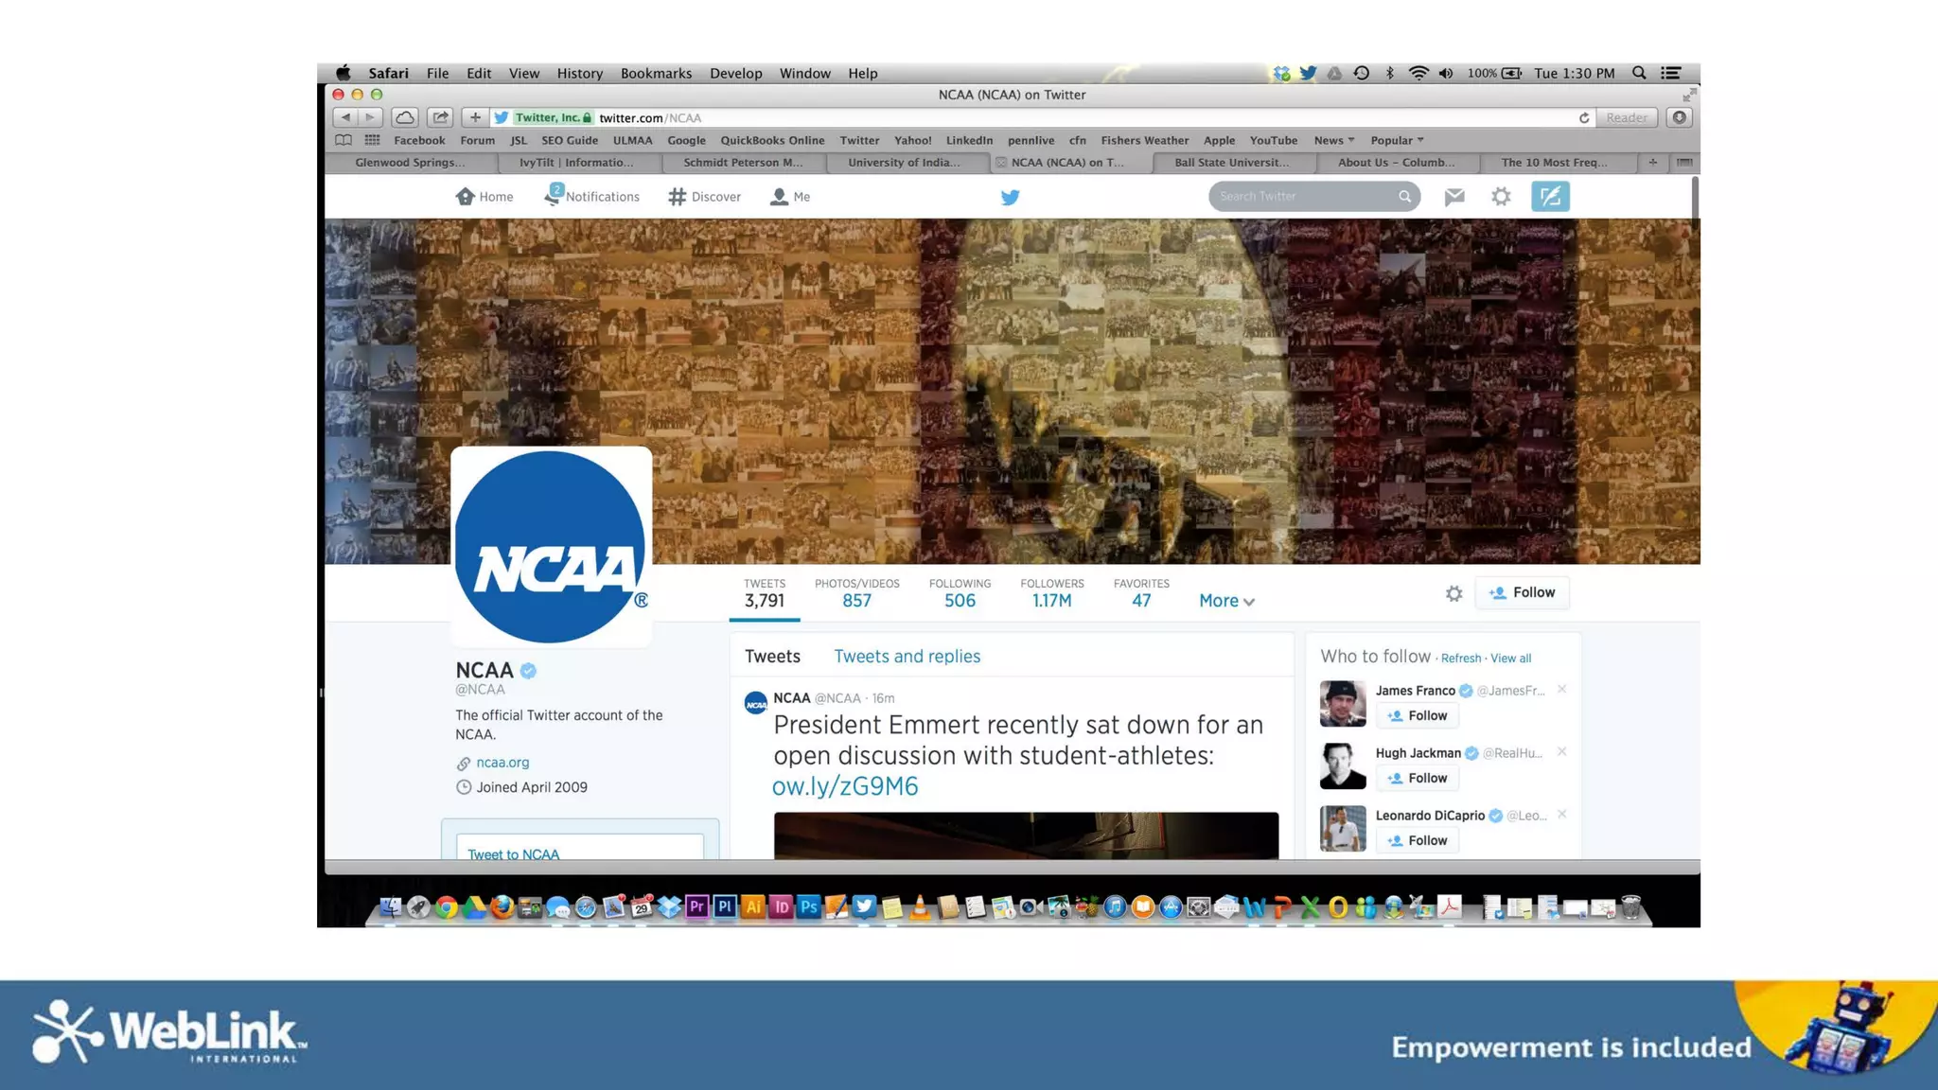This screenshot has height=1090, width=1938.
Task: Open the Twitter settings gear in navbar
Action: (1501, 196)
